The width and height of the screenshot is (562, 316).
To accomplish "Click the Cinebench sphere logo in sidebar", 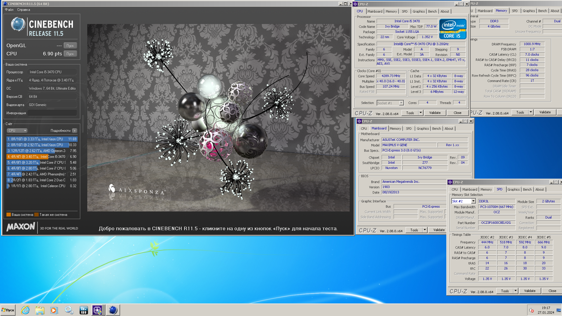I will [x=18, y=24].
